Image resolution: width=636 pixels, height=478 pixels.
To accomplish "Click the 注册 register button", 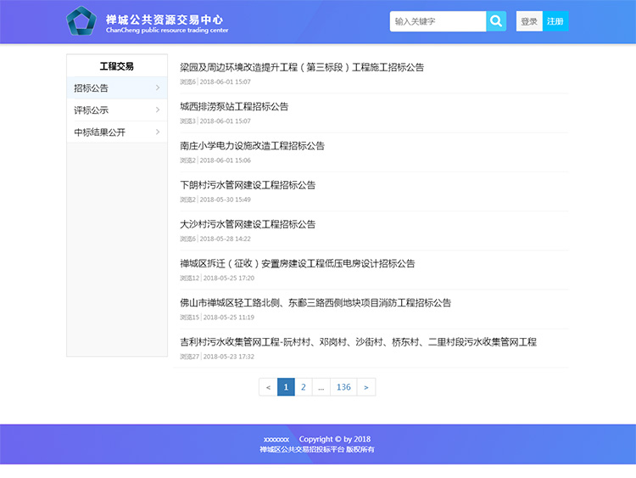I will [x=555, y=21].
